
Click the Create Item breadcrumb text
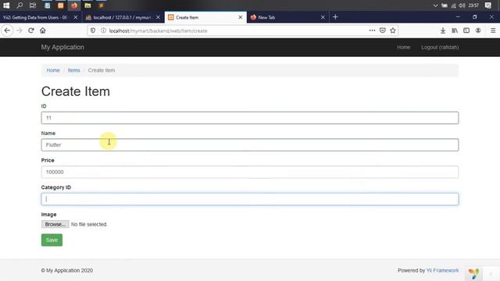click(102, 70)
